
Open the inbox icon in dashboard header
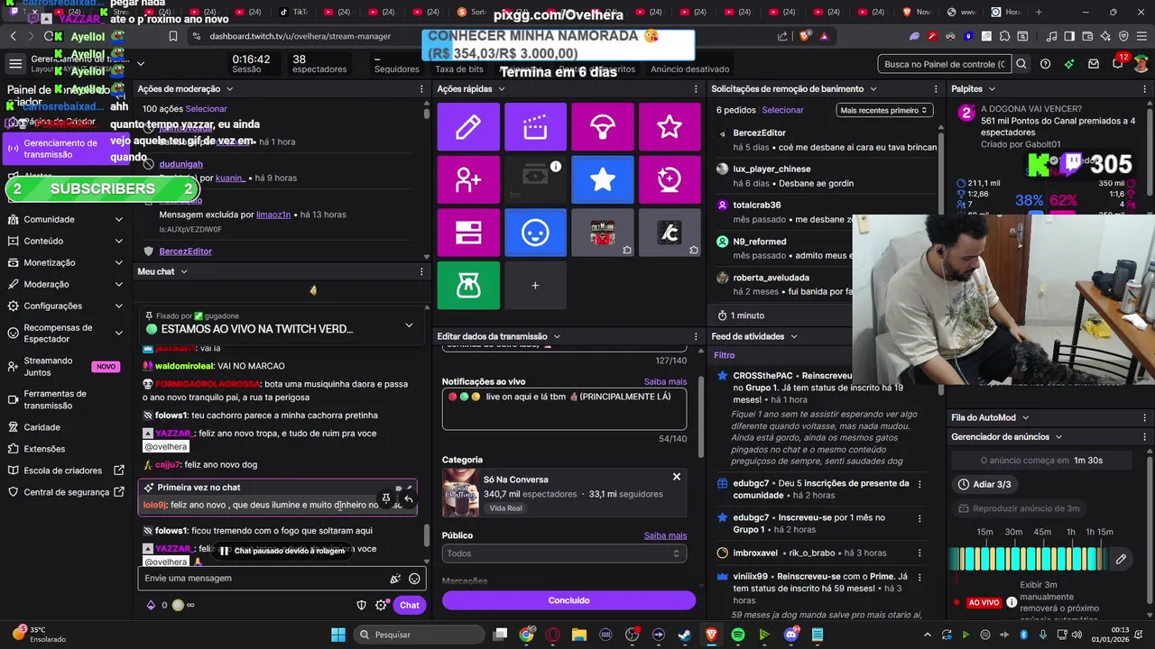click(x=1094, y=64)
